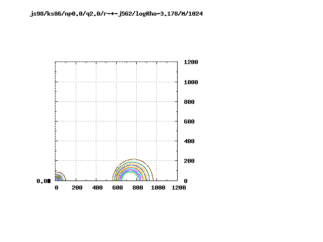Click the 0.0 label left of the plot
Screen dimensions: 323x242
42,181
